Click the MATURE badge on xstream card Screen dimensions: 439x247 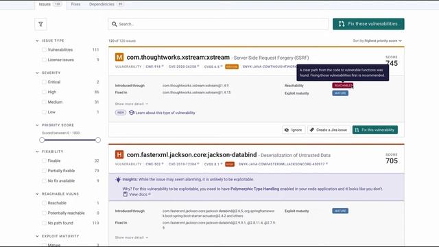click(x=340, y=93)
